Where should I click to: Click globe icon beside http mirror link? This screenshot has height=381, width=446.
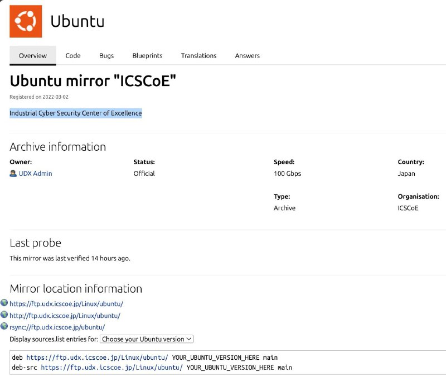point(4,315)
